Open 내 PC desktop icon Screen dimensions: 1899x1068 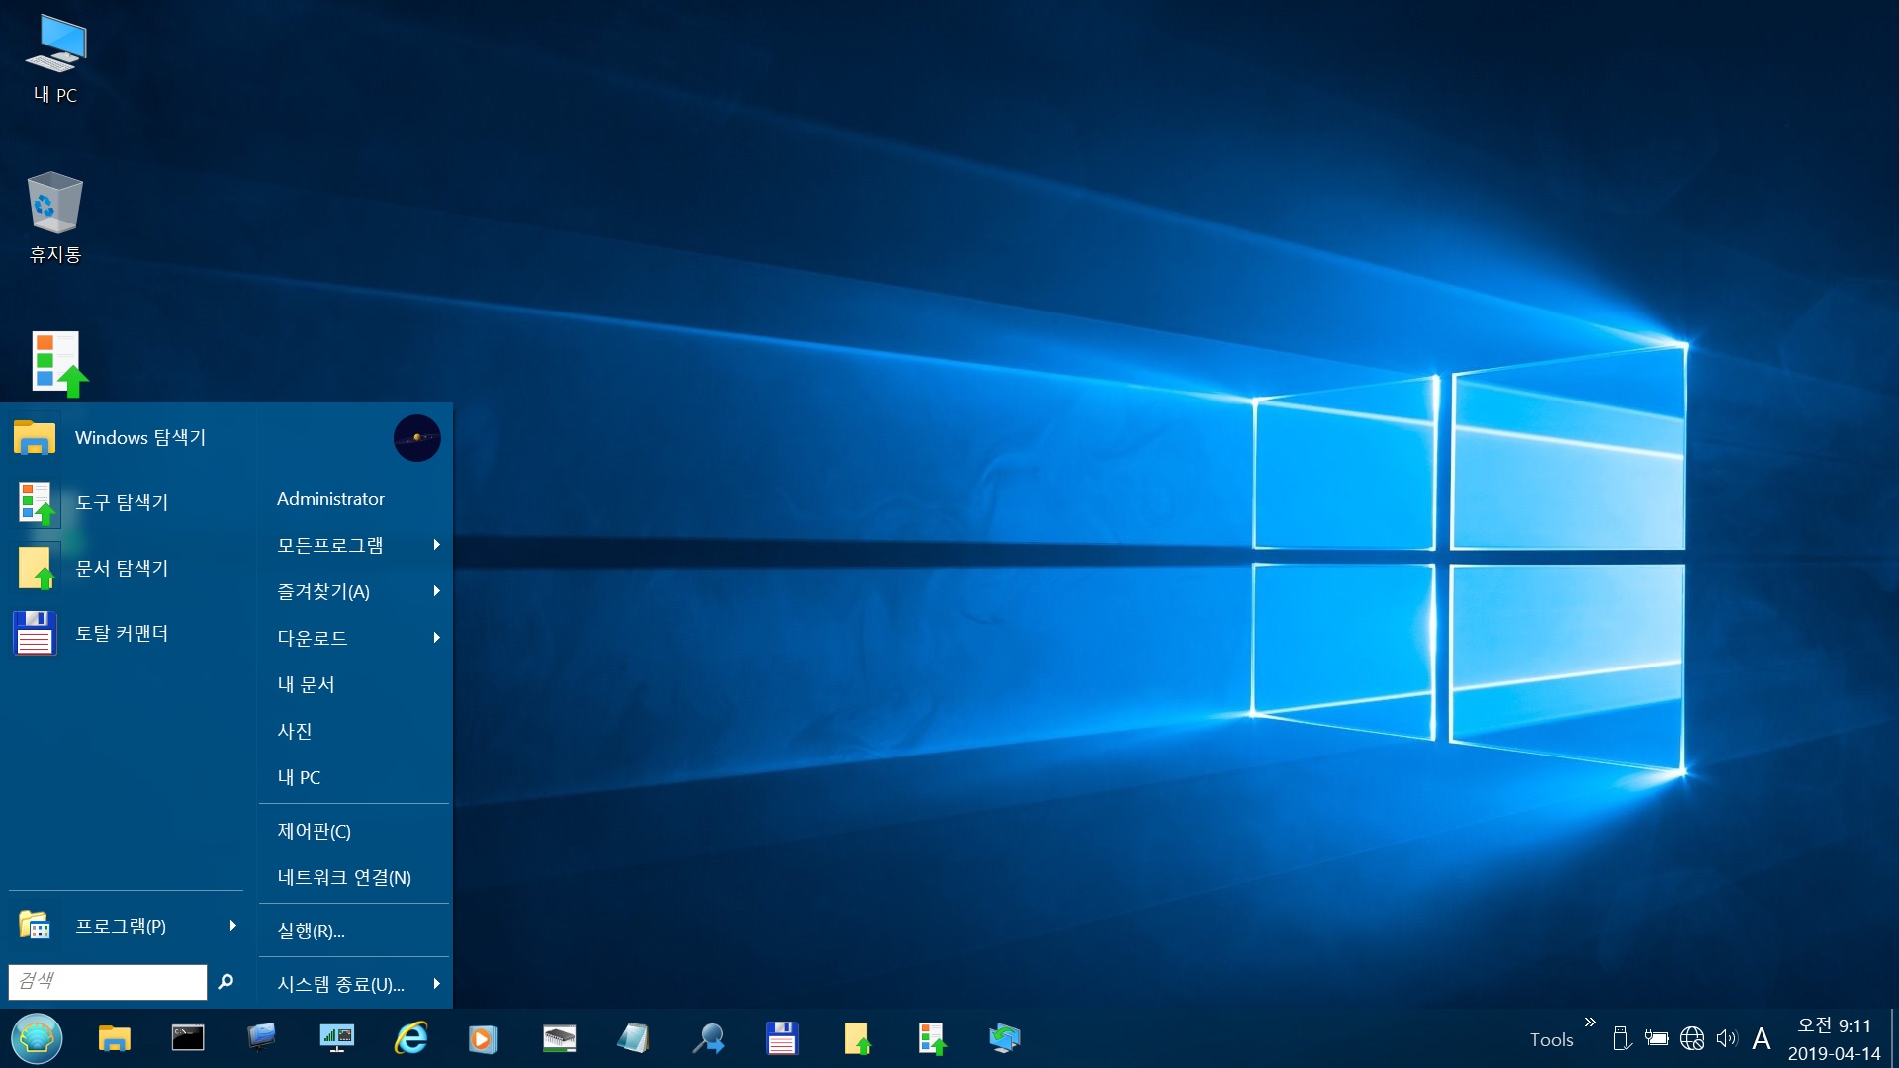coord(55,59)
